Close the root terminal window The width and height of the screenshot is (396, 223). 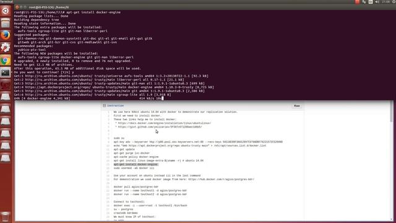[x=17, y=7]
